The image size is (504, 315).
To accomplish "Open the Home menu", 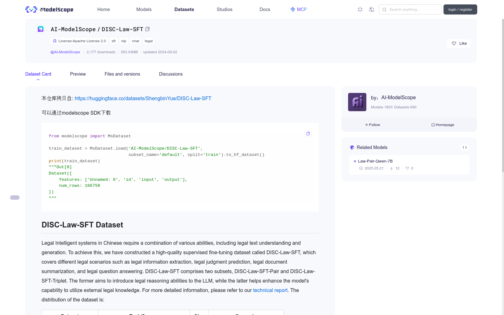I will tap(104, 9).
